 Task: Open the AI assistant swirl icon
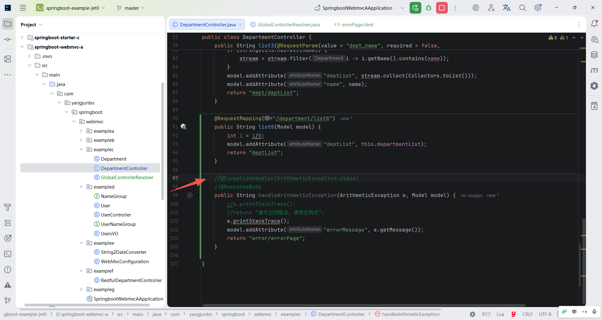pos(476,8)
